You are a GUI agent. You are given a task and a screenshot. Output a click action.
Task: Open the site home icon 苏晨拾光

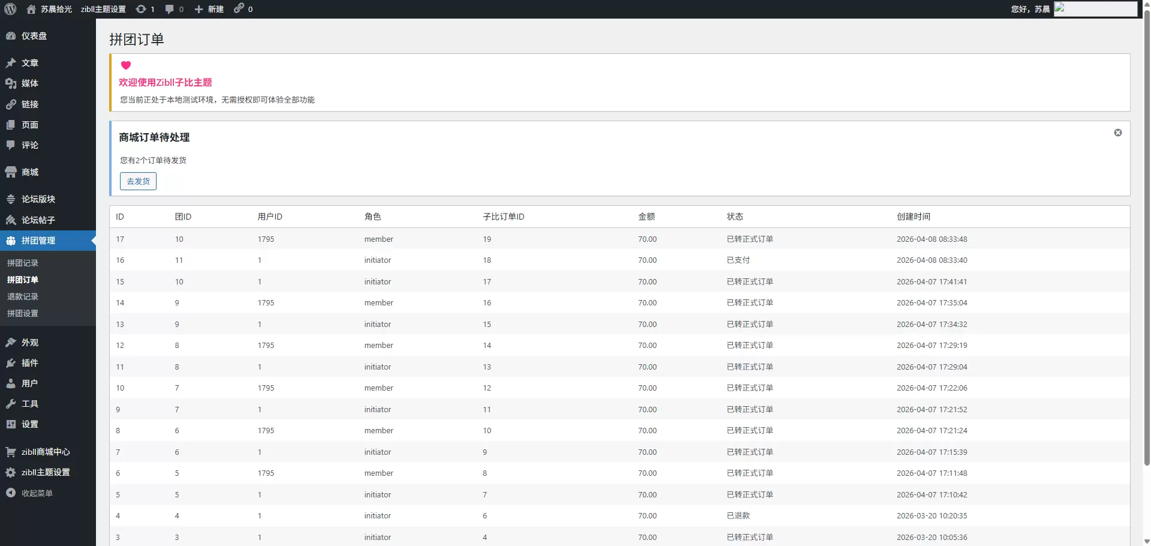tap(31, 9)
